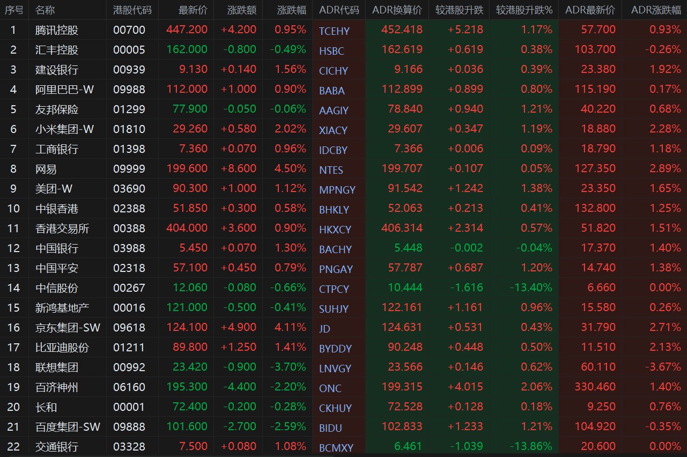The width and height of the screenshot is (687, 457).
Task: Select the 网易 row name
Action: (x=46, y=169)
